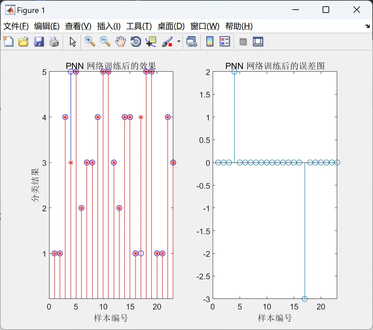Click the Link Plot icon

coord(192,41)
